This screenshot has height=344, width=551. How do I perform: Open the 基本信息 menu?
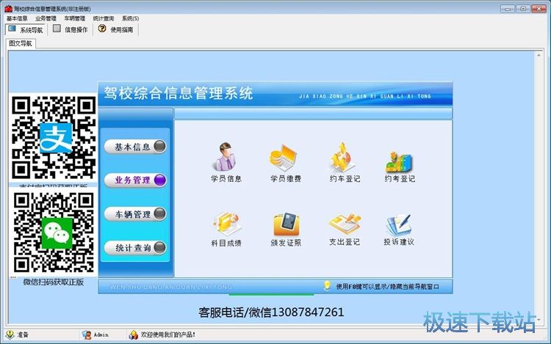click(17, 18)
